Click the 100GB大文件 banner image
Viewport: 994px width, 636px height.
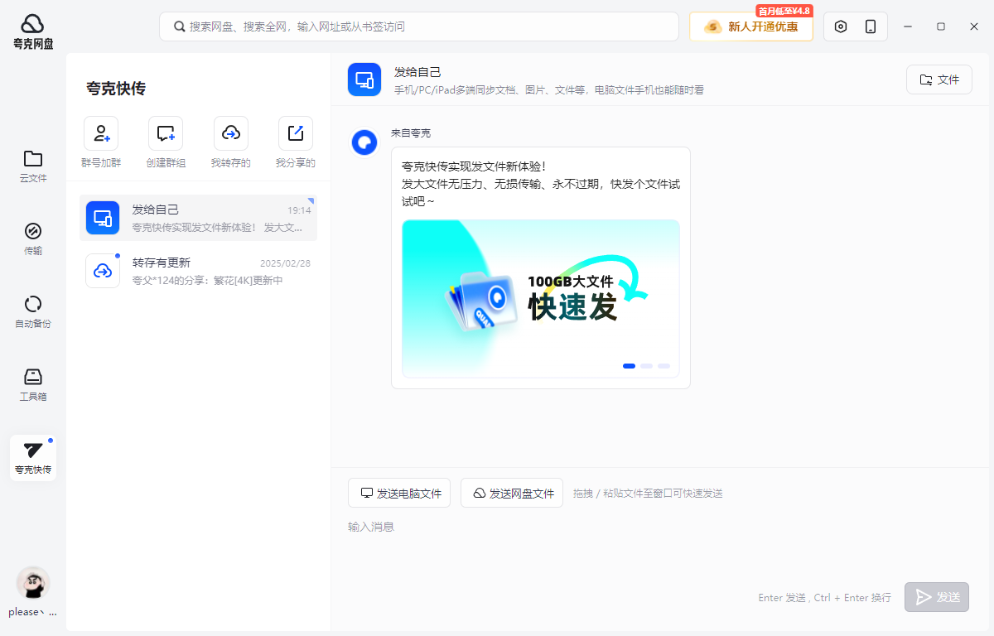tap(541, 299)
